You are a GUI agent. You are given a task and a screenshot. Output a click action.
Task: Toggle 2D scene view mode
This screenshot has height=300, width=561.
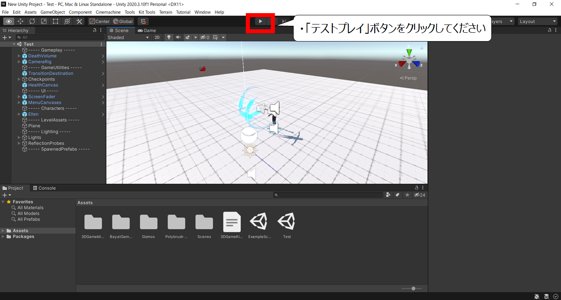click(x=157, y=38)
